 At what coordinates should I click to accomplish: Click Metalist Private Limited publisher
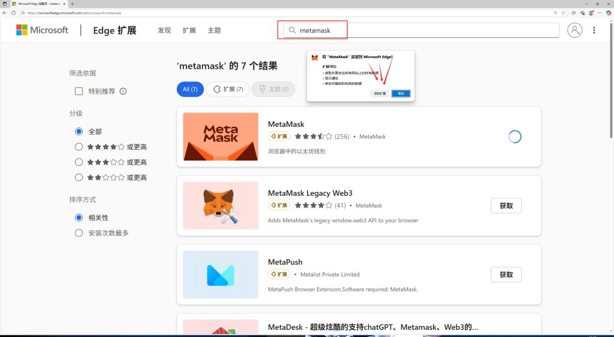(x=330, y=274)
